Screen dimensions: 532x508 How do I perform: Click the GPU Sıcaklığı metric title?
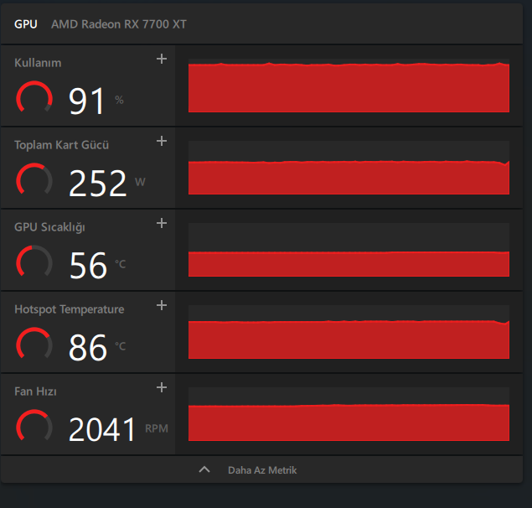click(49, 227)
